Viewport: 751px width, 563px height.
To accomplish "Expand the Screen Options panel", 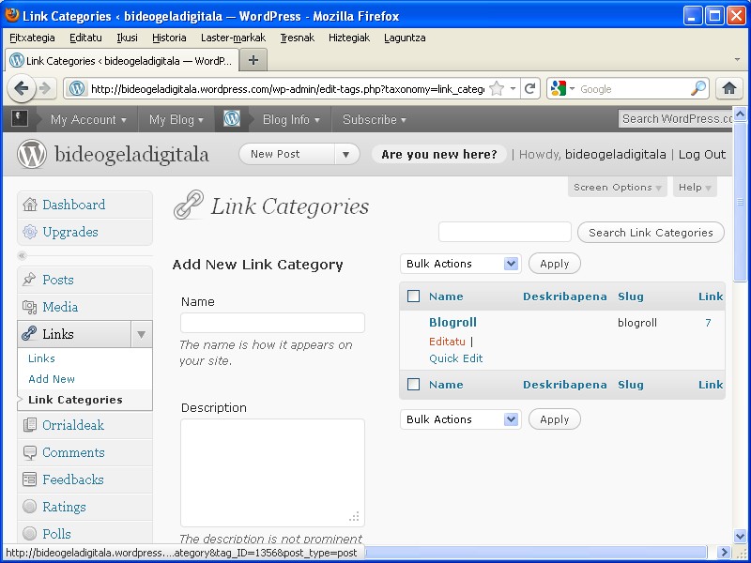I will click(618, 187).
